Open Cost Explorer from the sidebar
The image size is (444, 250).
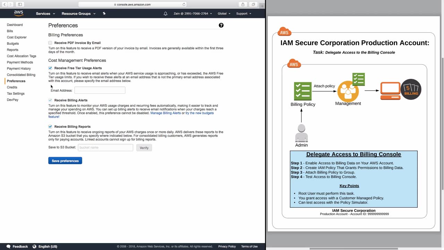point(17,37)
